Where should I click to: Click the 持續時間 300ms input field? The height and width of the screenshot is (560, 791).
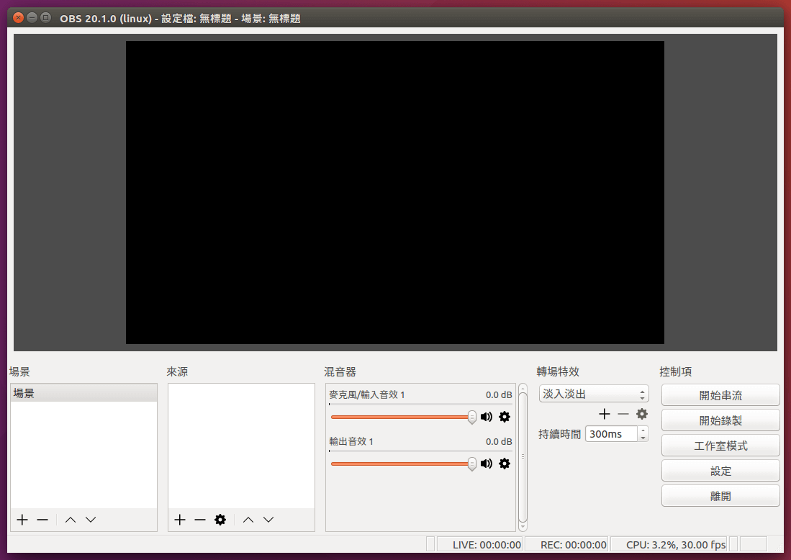click(610, 434)
